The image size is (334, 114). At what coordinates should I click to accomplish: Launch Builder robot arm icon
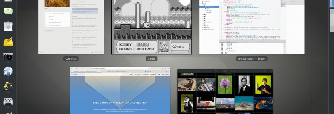click(x=8, y=86)
